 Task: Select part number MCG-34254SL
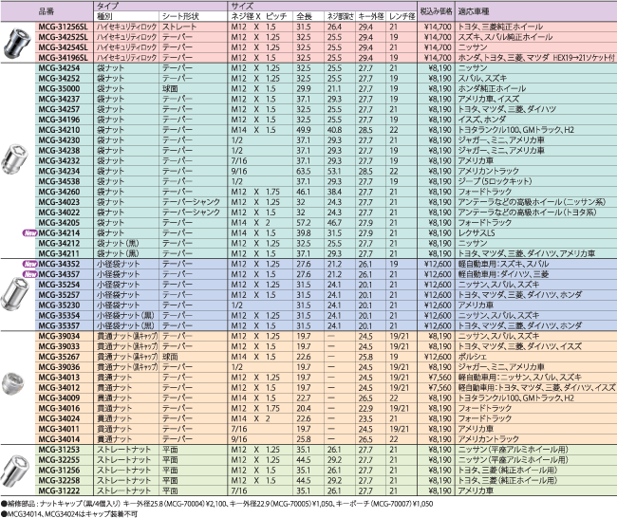tap(64, 47)
